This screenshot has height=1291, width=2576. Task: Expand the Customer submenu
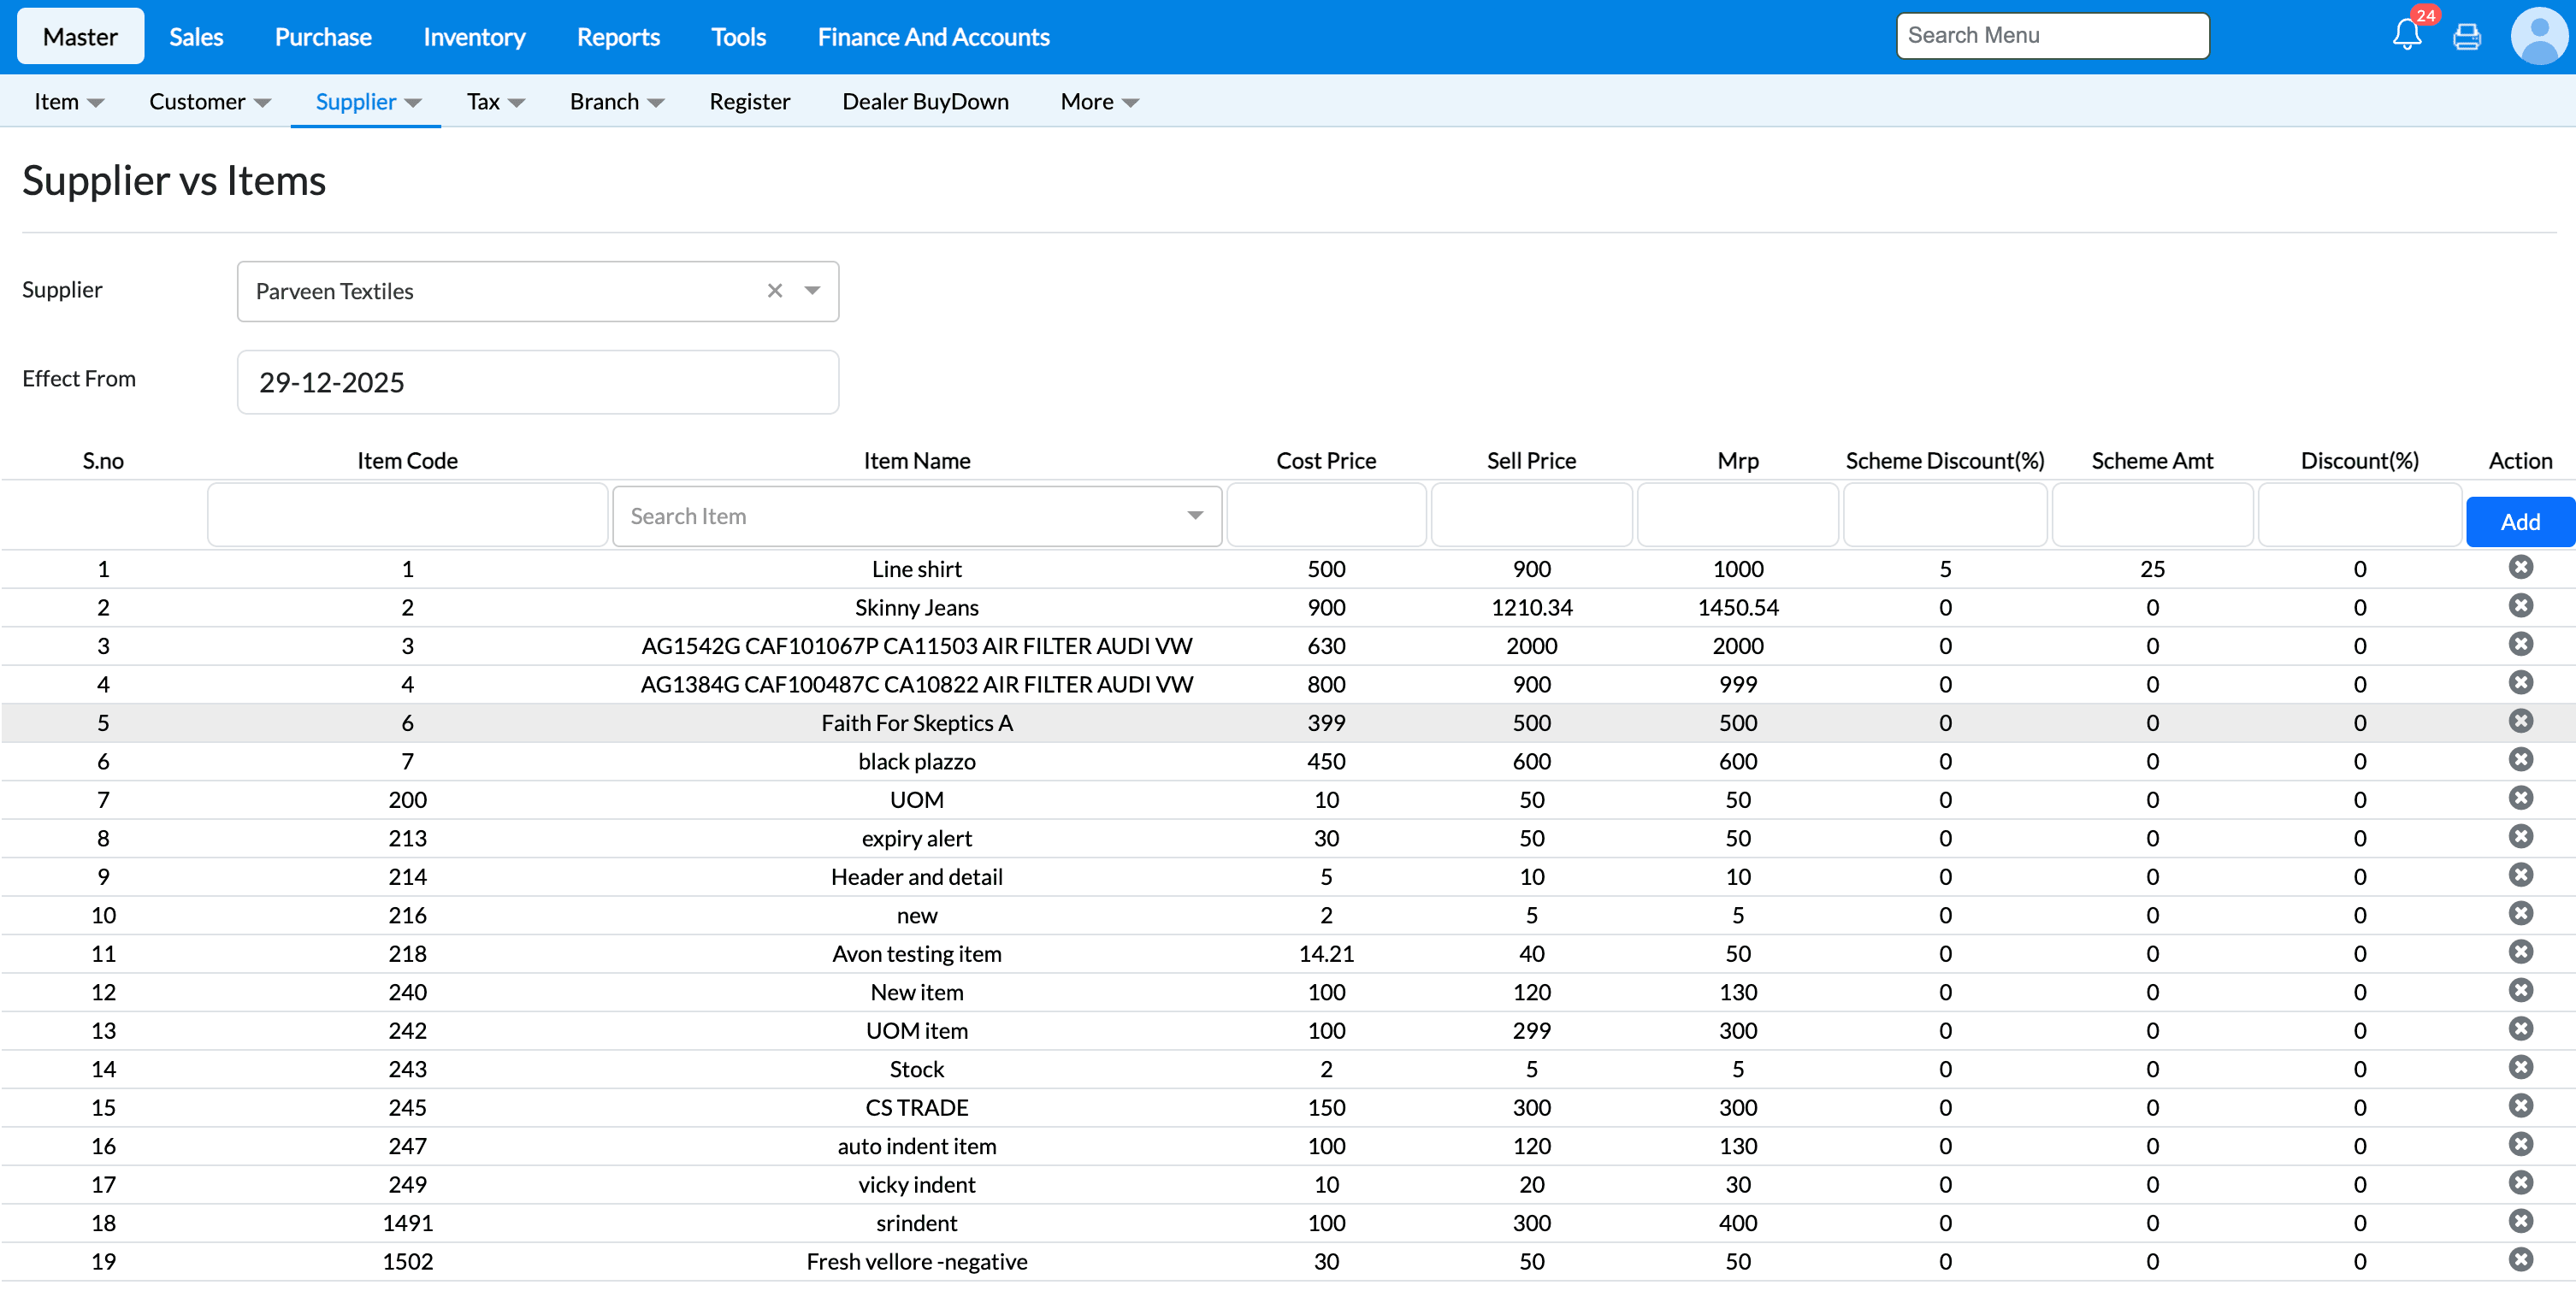pyautogui.click(x=209, y=102)
